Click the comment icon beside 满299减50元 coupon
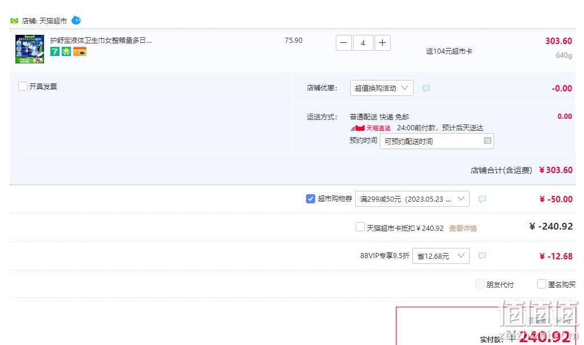The height and width of the screenshot is (345, 584). click(x=482, y=199)
